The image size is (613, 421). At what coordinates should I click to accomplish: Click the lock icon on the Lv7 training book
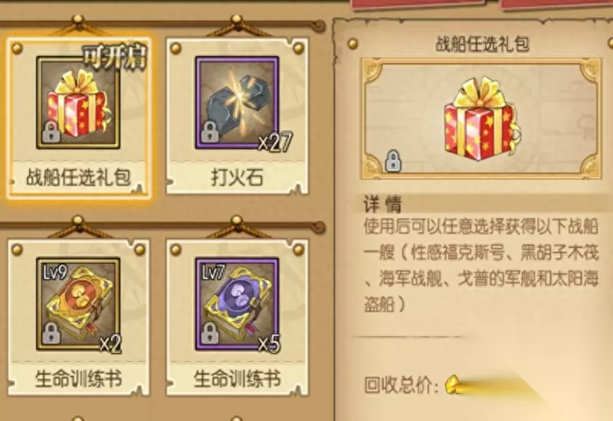[x=210, y=333]
